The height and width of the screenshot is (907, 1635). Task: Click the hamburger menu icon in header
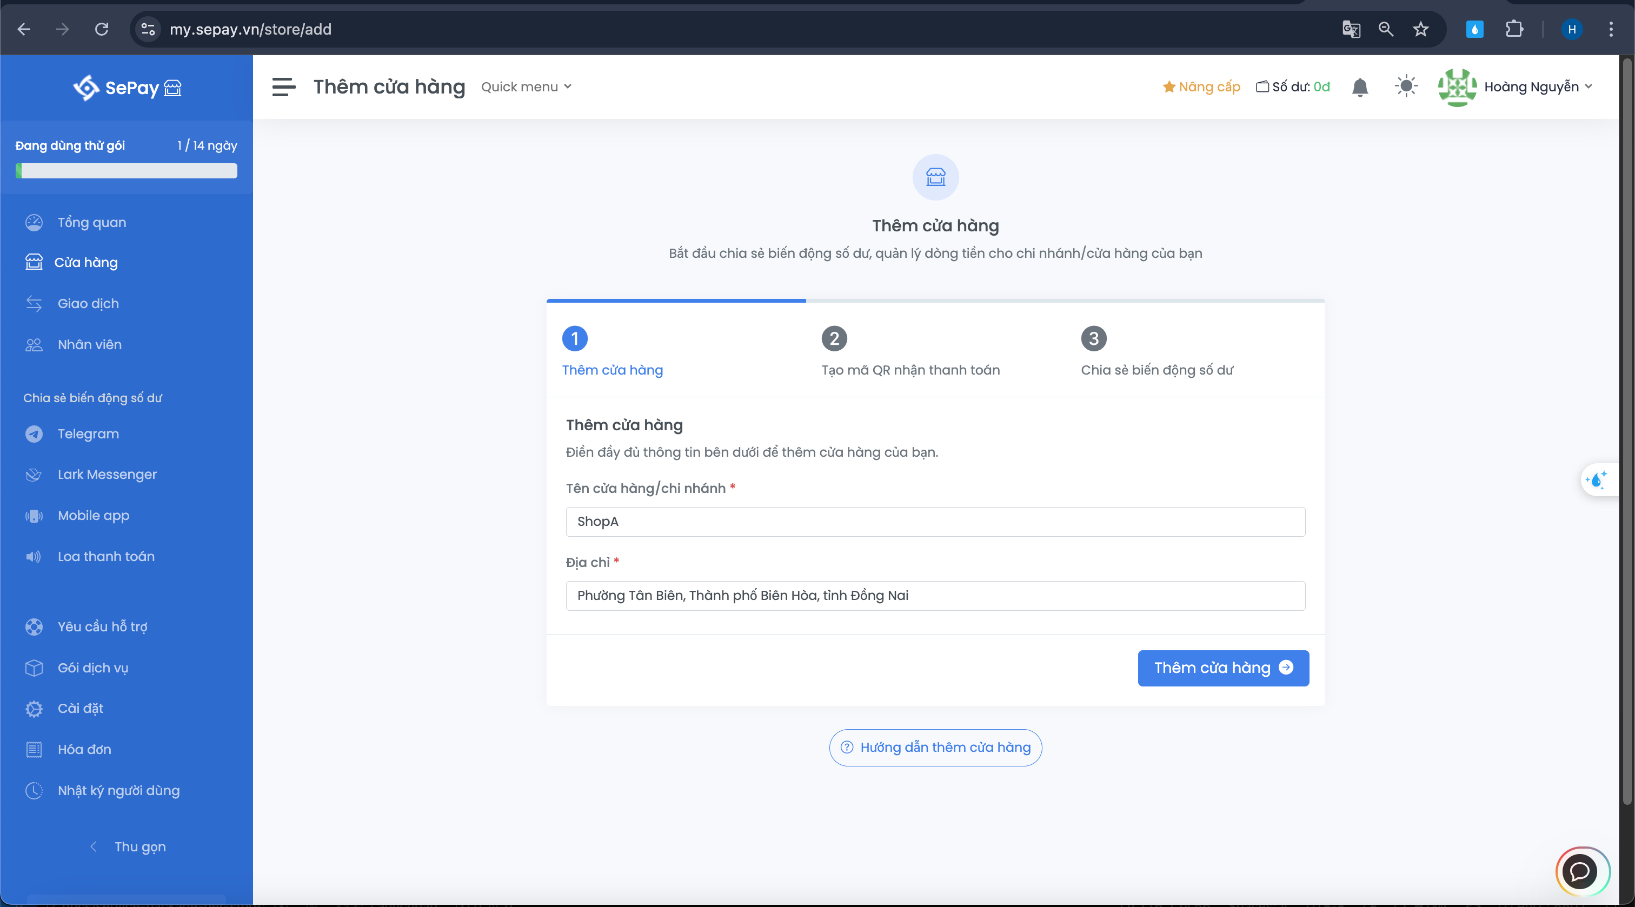284,87
